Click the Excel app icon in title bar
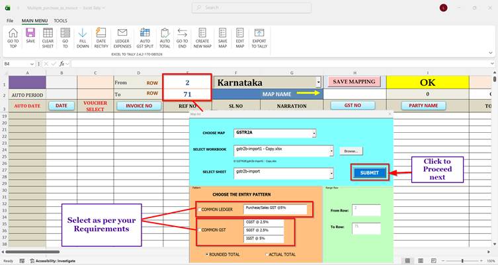498x265 pixels. click(8, 8)
